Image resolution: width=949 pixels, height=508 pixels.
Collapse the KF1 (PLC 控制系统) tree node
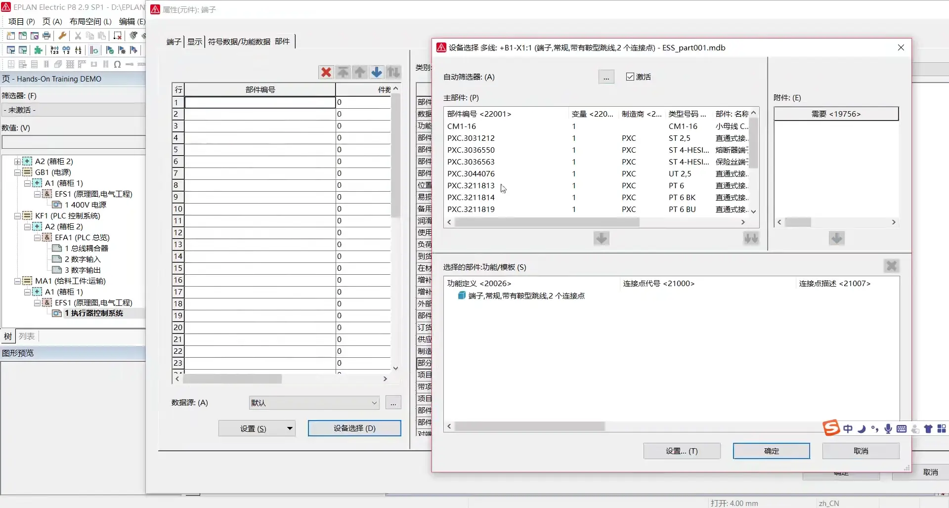click(x=17, y=216)
